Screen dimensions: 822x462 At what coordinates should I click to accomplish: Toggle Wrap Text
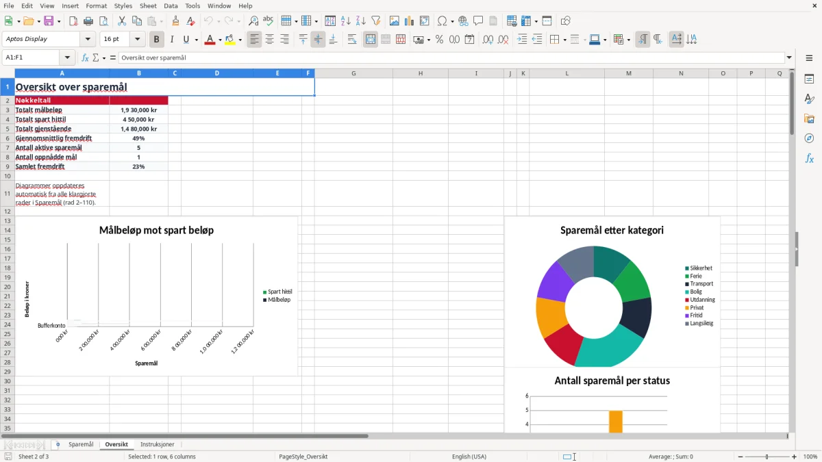(x=352, y=40)
